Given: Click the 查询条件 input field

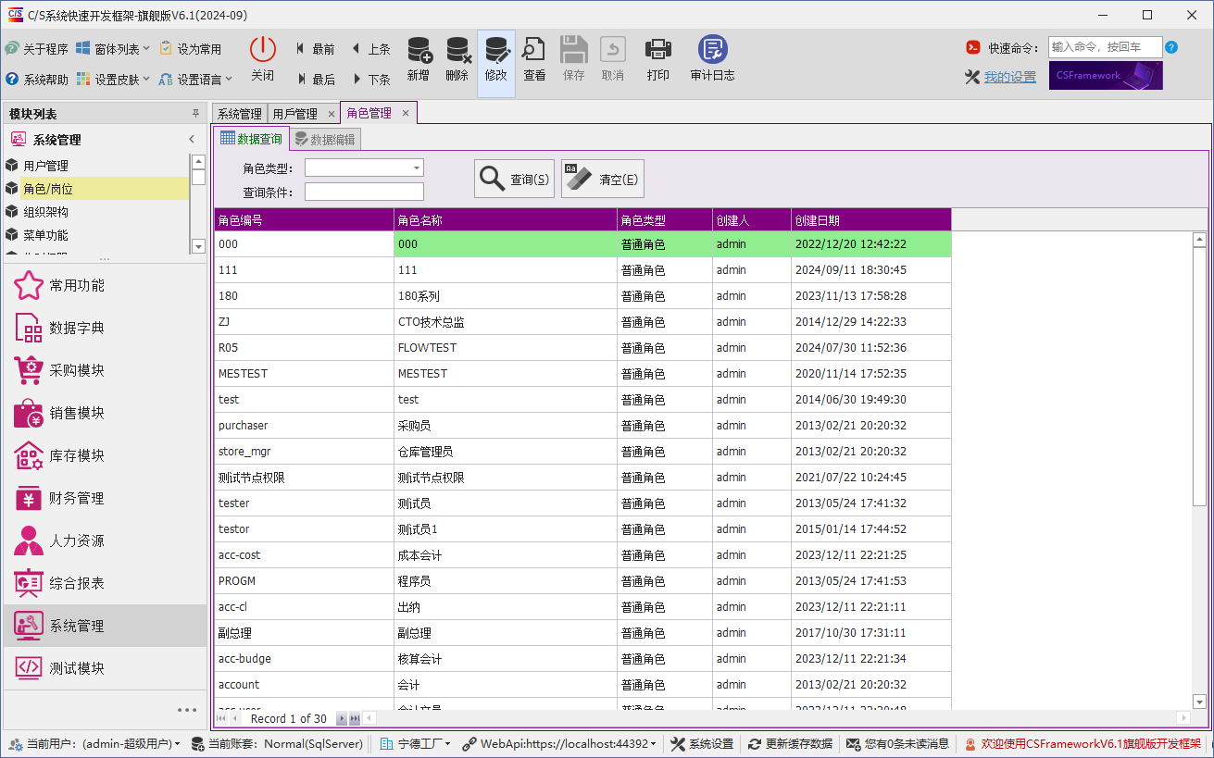Looking at the screenshot, I should pos(364,192).
